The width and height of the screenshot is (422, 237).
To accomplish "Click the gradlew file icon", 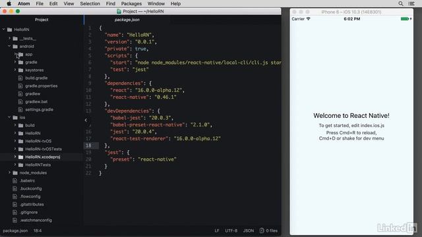I will tap(20, 93).
